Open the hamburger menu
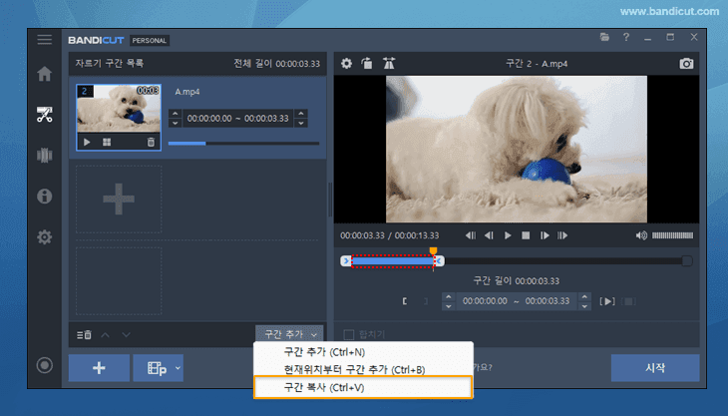The image size is (728, 416). [x=45, y=40]
